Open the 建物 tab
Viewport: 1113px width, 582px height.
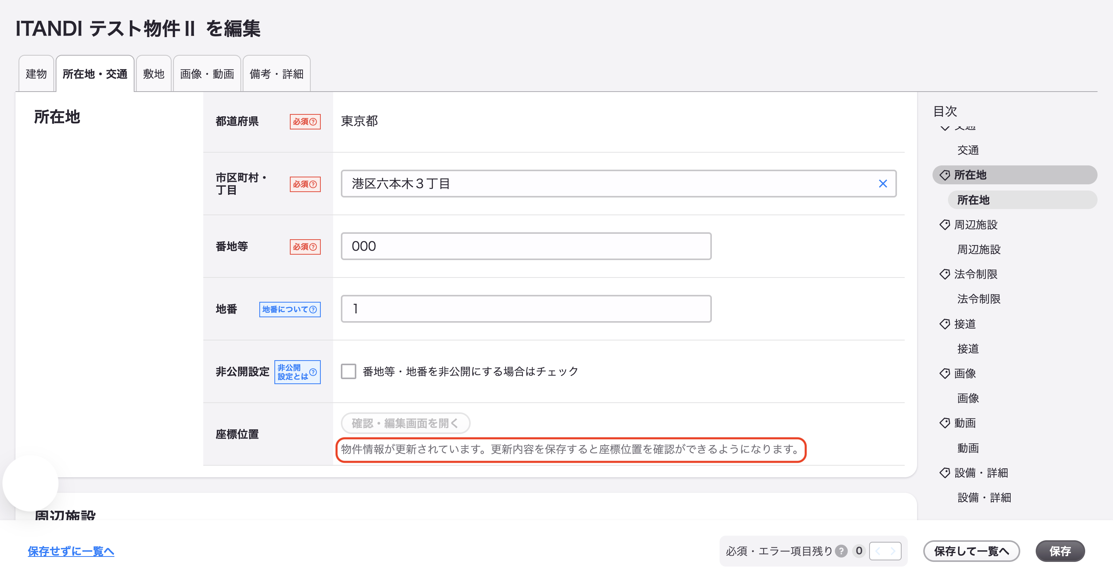coord(36,74)
